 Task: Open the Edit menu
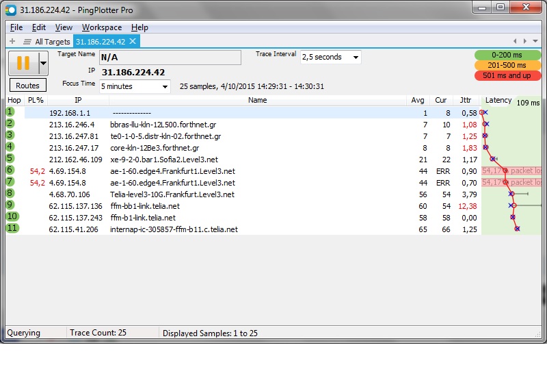[39, 27]
